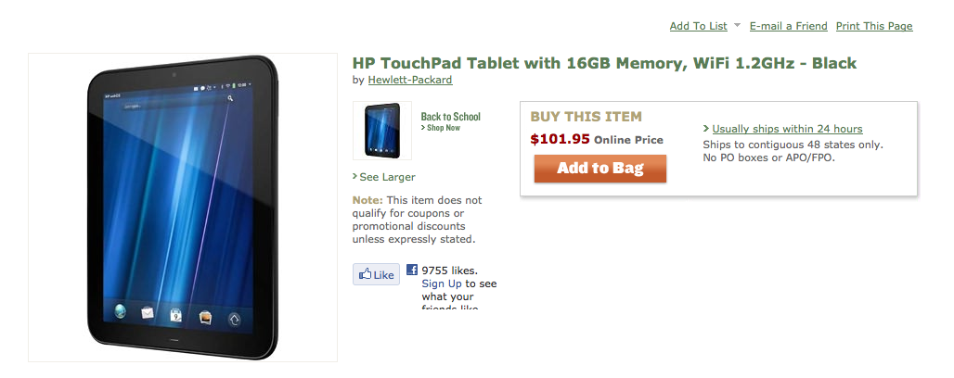Click the HP TouchPad Tablet product title

point(604,63)
